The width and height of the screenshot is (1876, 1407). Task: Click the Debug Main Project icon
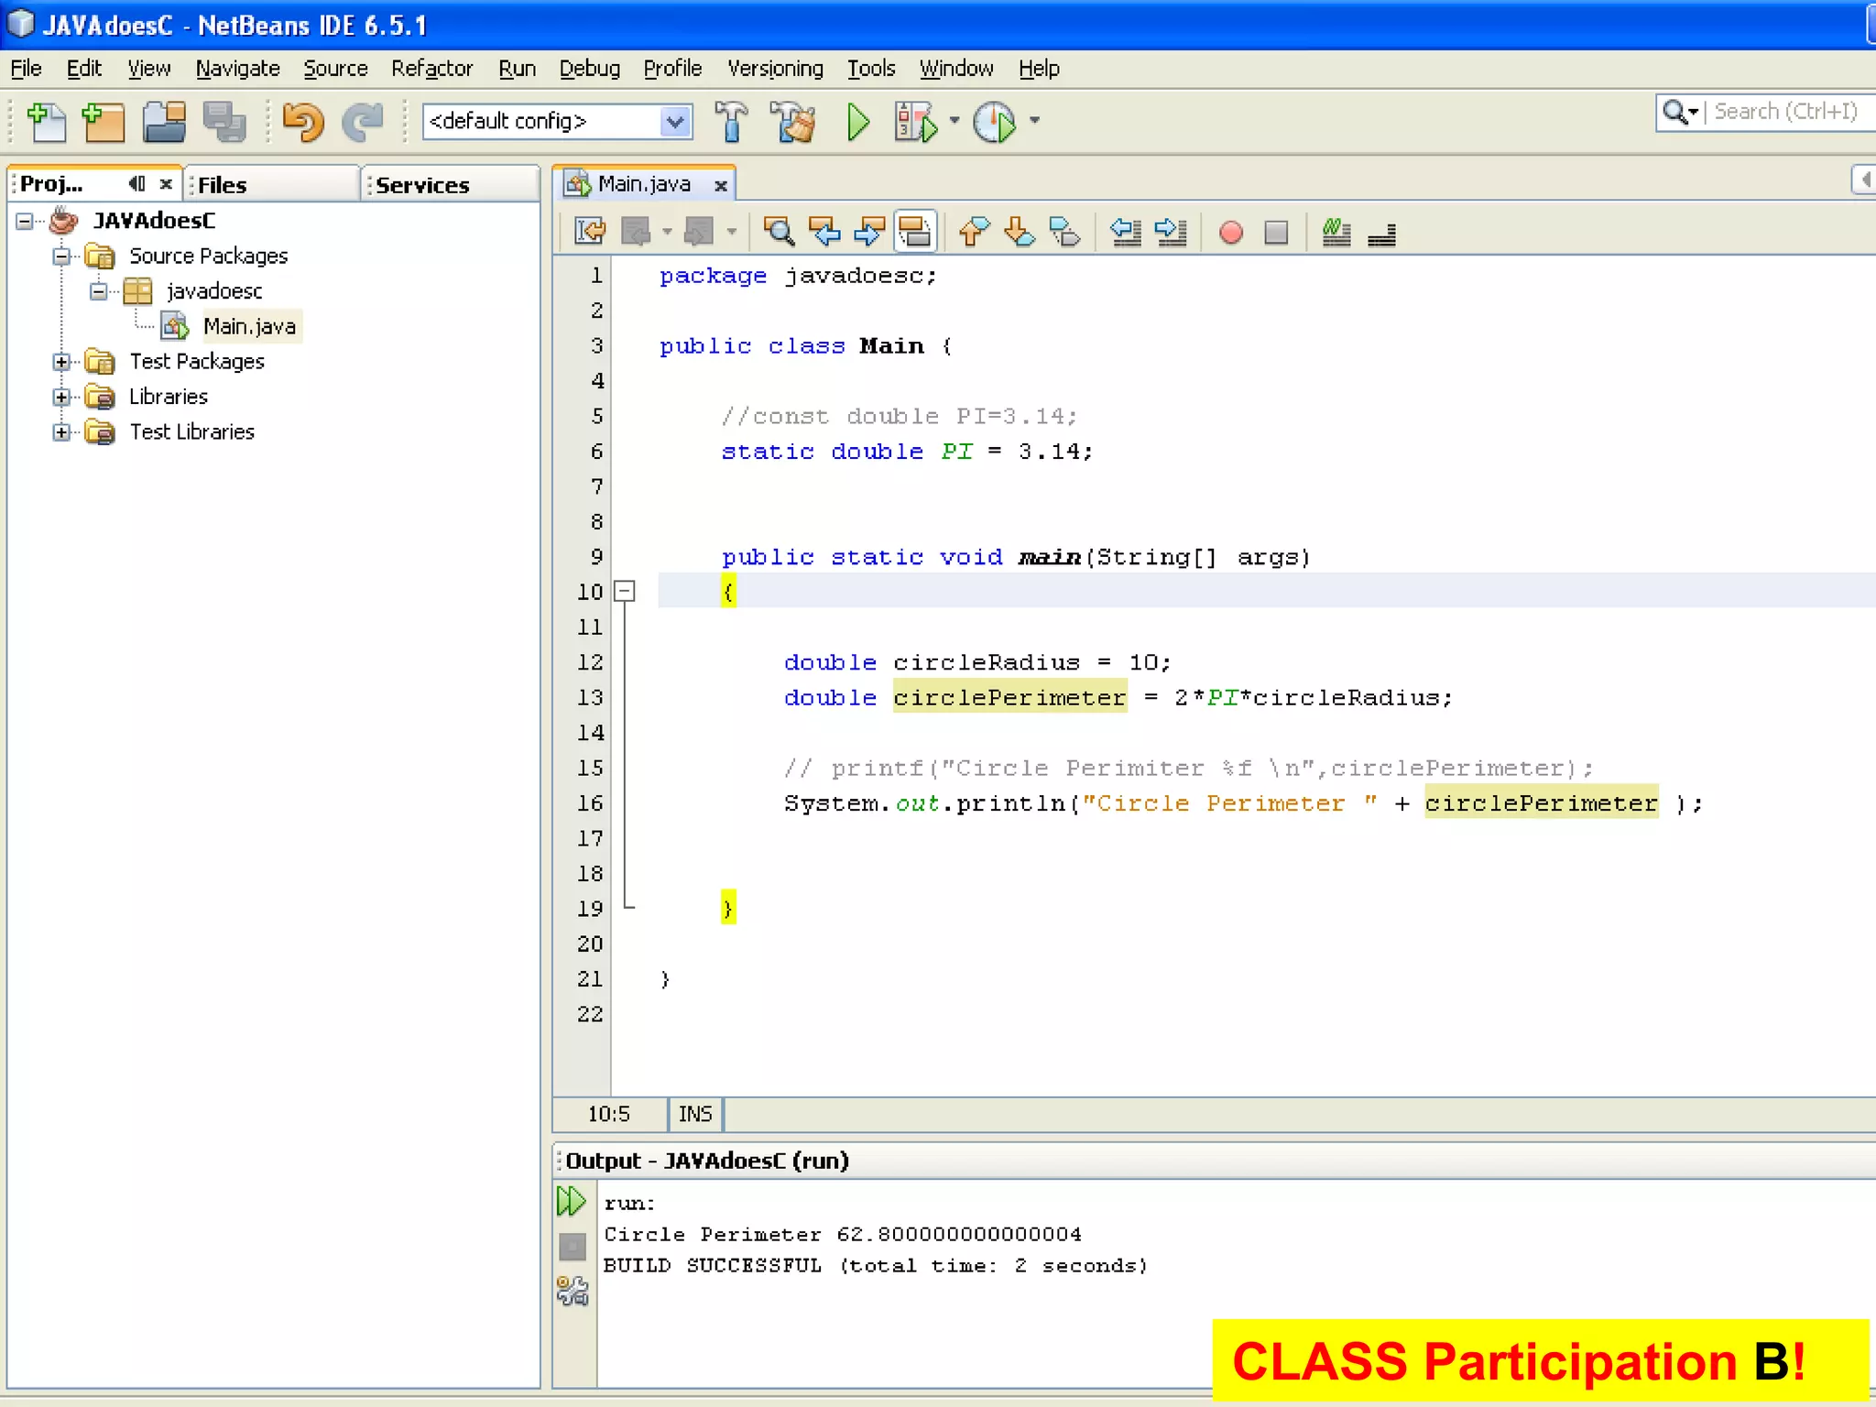(916, 122)
